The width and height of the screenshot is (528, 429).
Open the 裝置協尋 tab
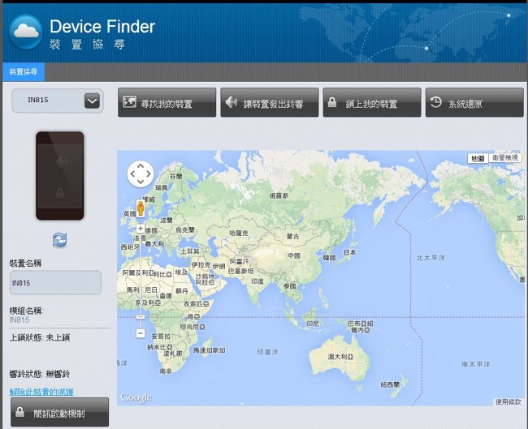click(x=24, y=71)
